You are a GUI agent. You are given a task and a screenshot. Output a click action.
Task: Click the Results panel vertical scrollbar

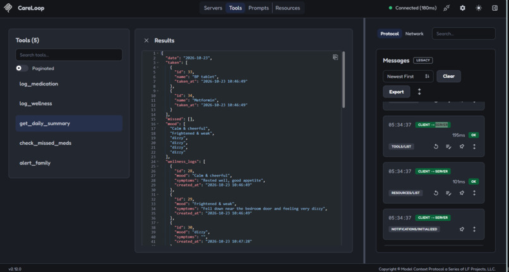pos(343,80)
